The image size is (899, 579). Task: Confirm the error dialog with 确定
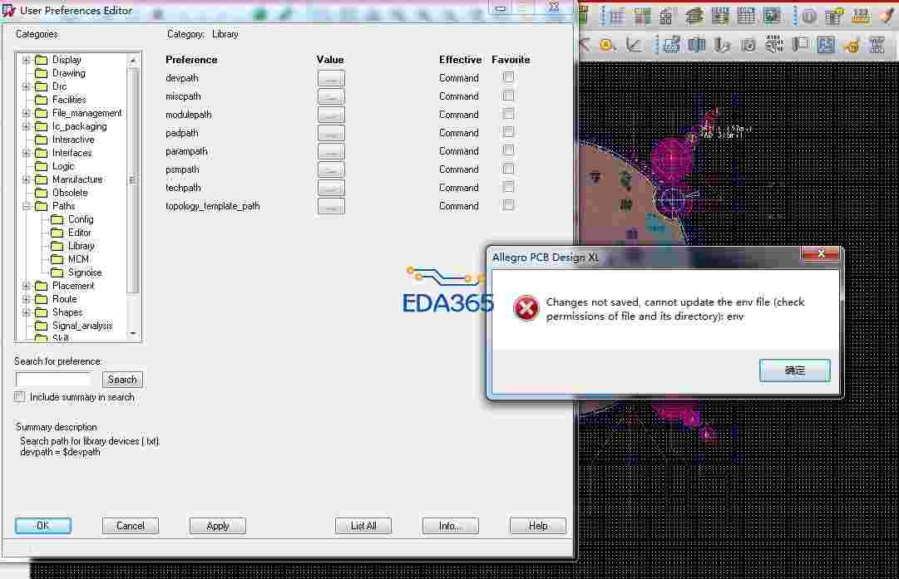[795, 370]
